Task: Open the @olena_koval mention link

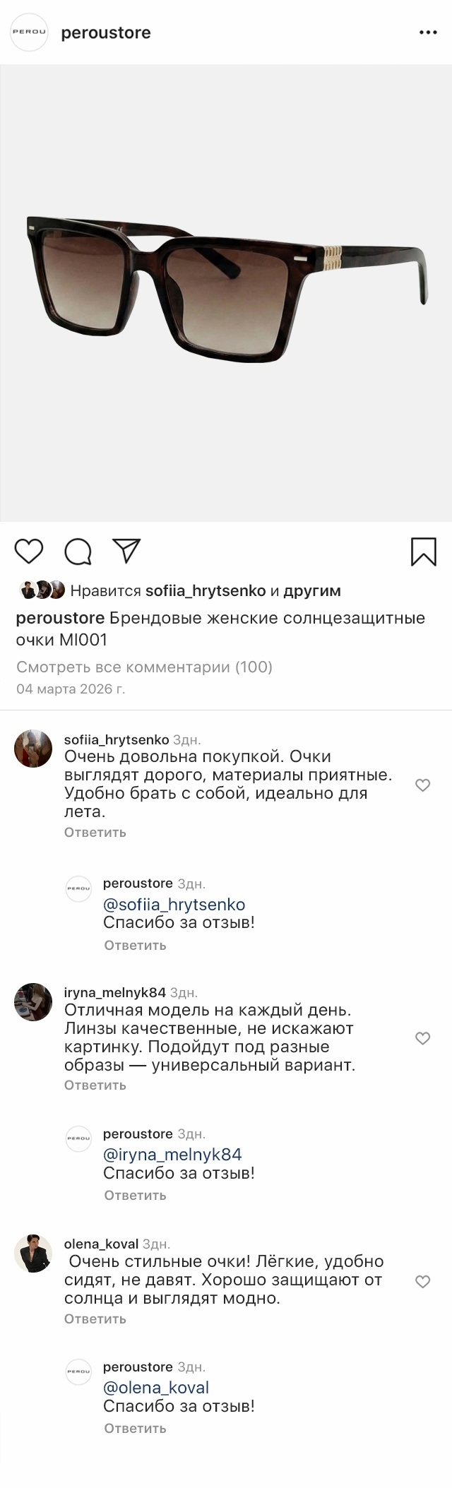Action: (x=156, y=1387)
